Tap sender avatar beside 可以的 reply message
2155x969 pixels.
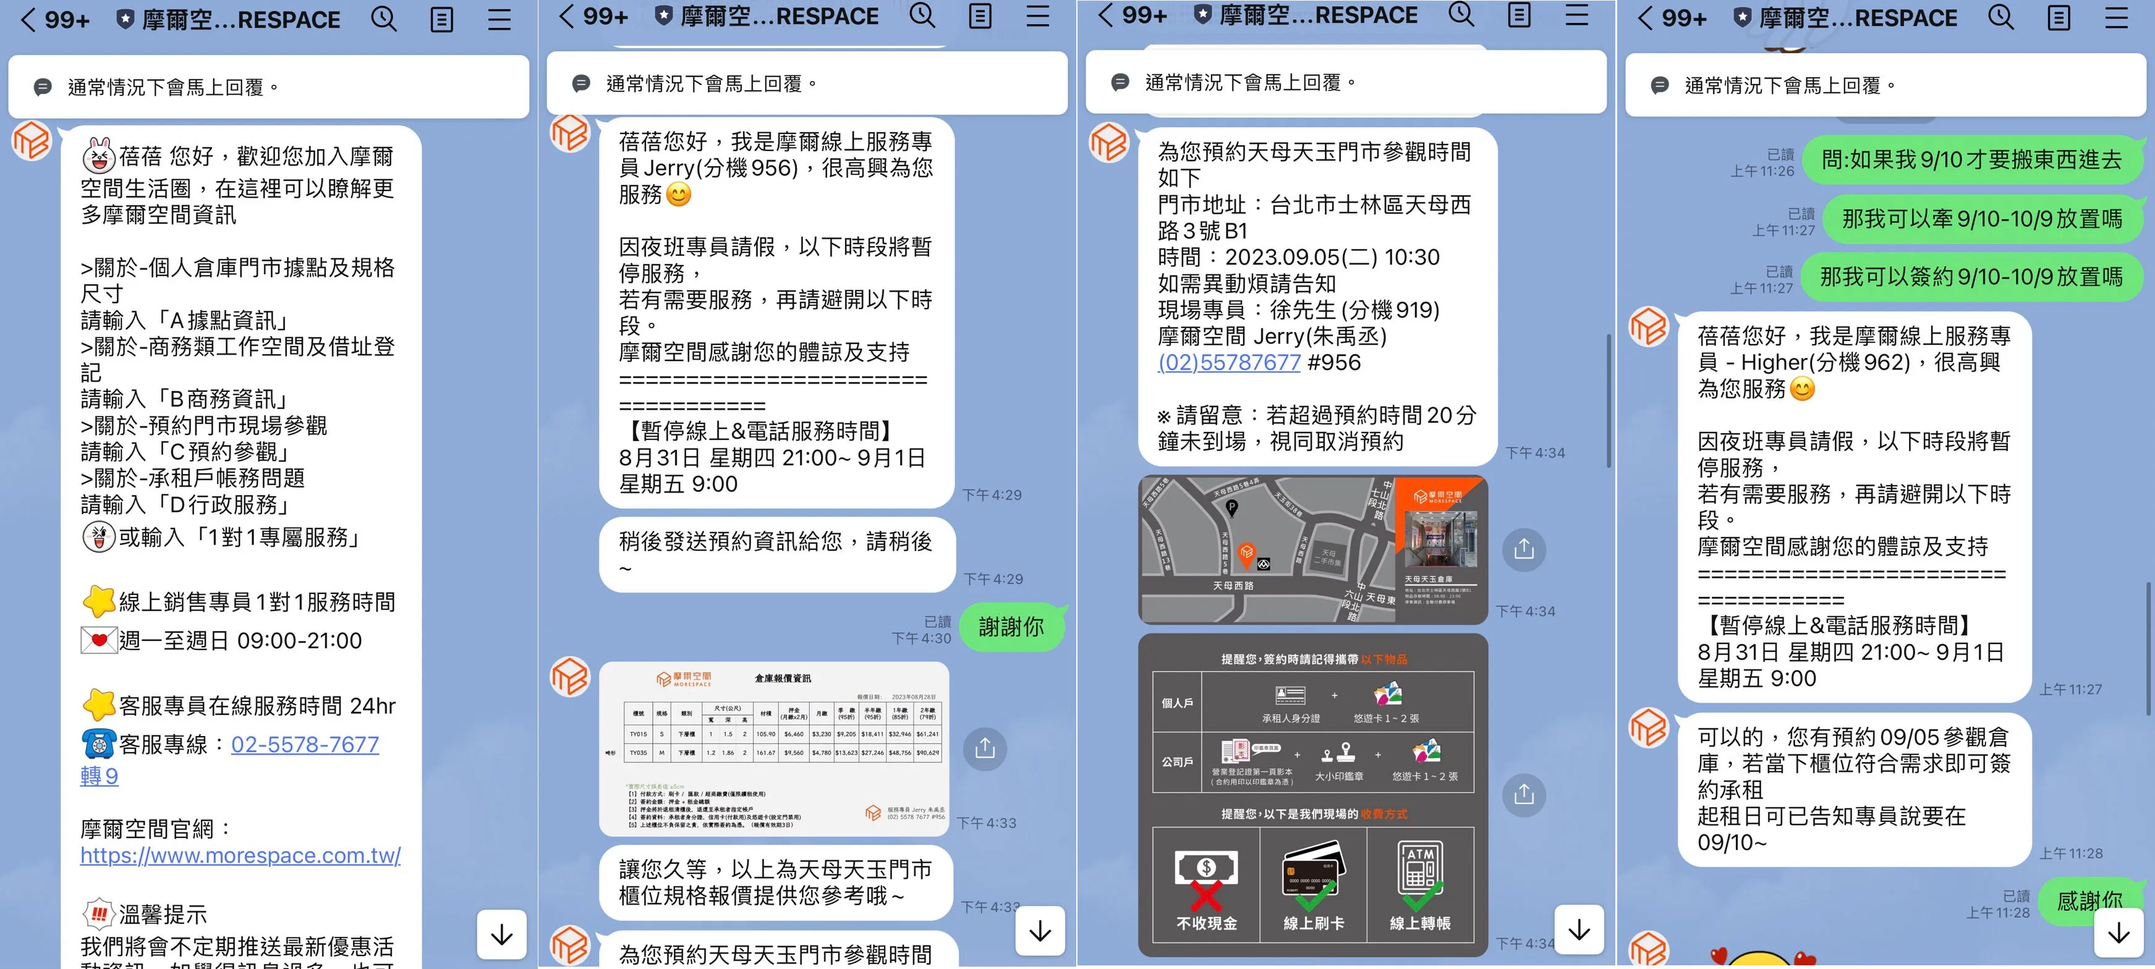click(x=1649, y=727)
